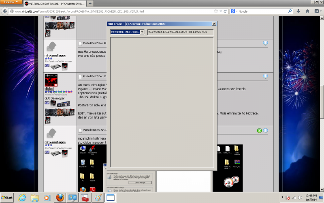Screen dimensions: 324x203
Task: Click the search magnifier icon
Action: click(290, 11)
